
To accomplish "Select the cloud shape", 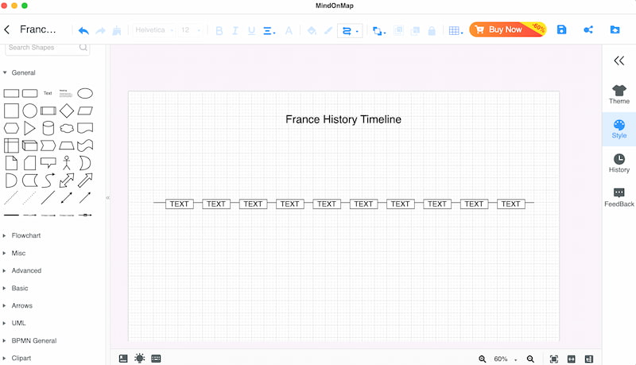I will pyautogui.click(x=67, y=128).
